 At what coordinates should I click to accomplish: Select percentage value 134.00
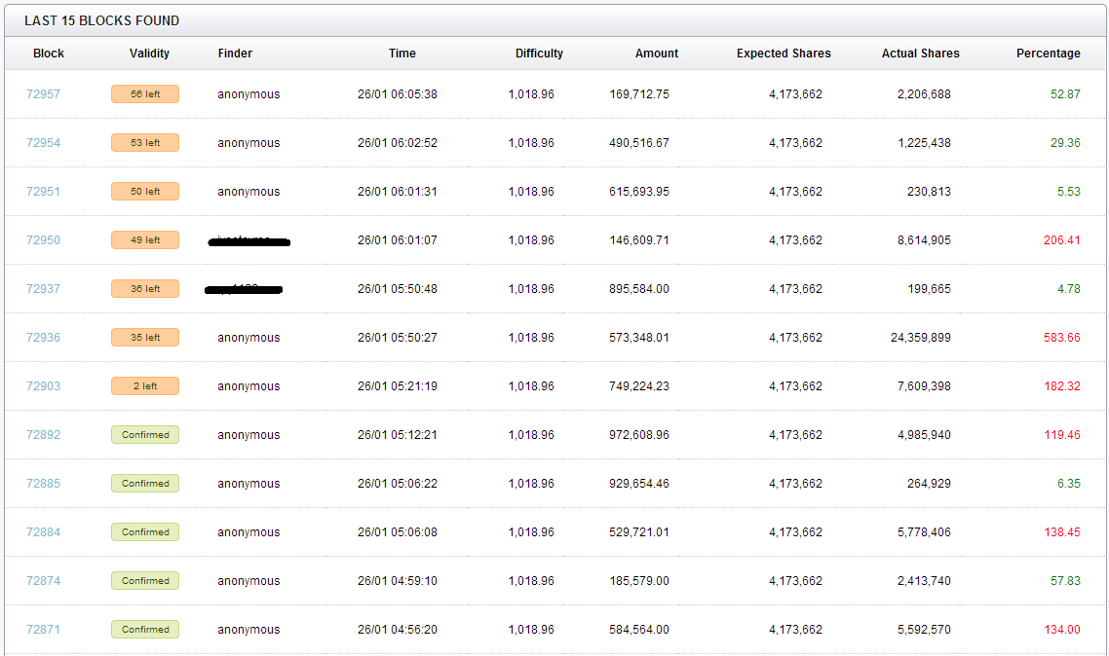pyautogui.click(x=1061, y=630)
